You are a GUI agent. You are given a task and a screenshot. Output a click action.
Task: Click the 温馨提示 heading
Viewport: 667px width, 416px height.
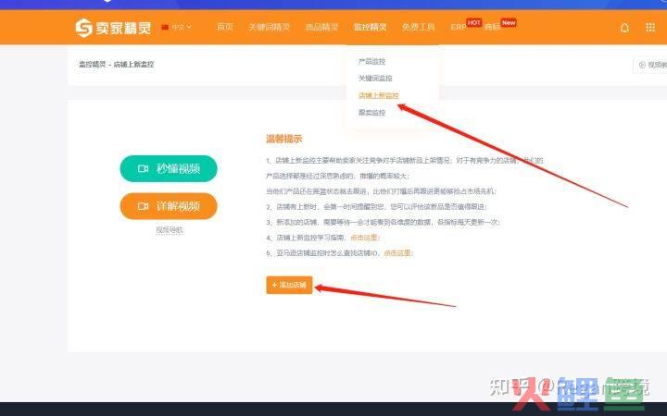coord(283,139)
